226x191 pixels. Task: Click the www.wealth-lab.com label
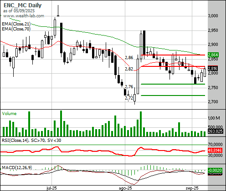tap(24, 16)
